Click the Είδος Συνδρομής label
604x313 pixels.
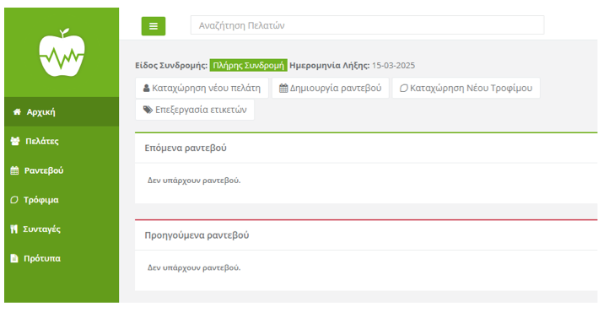coord(171,66)
